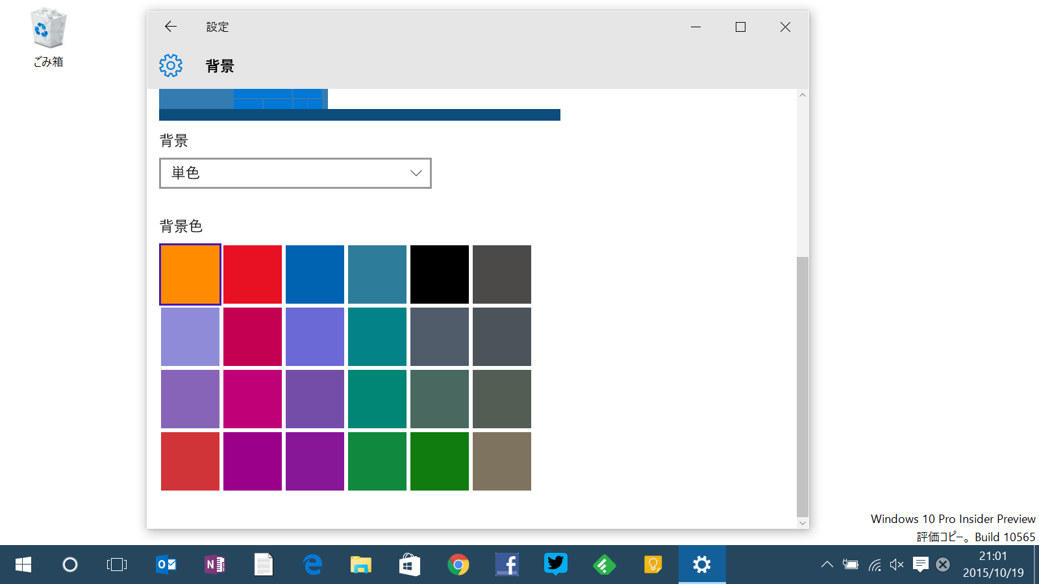This screenshot has width=1039, height=584.
Task: Click the muted volume tray icon
Action: click(897, 565)
